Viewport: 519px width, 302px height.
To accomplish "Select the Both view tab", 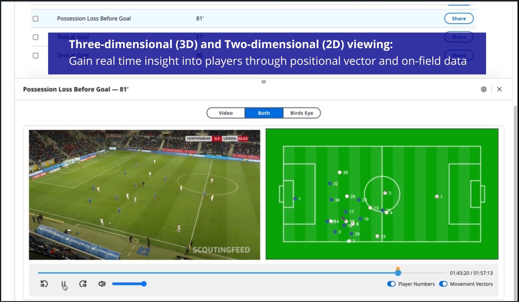I will (264, 113).
